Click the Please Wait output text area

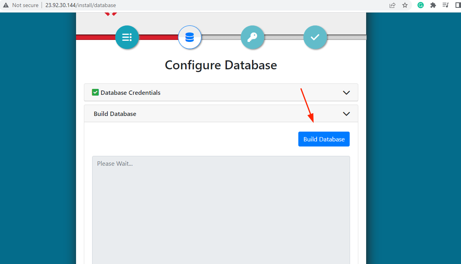[221, 210]
